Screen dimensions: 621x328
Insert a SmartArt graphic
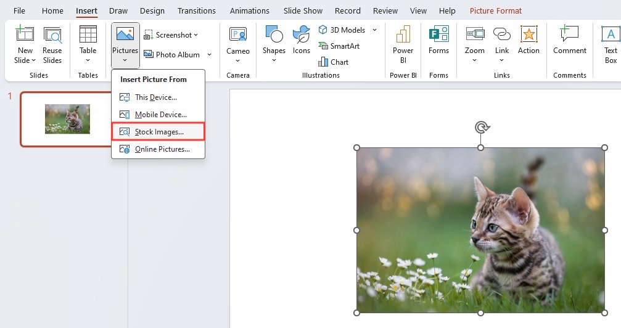tap(339, 46)
